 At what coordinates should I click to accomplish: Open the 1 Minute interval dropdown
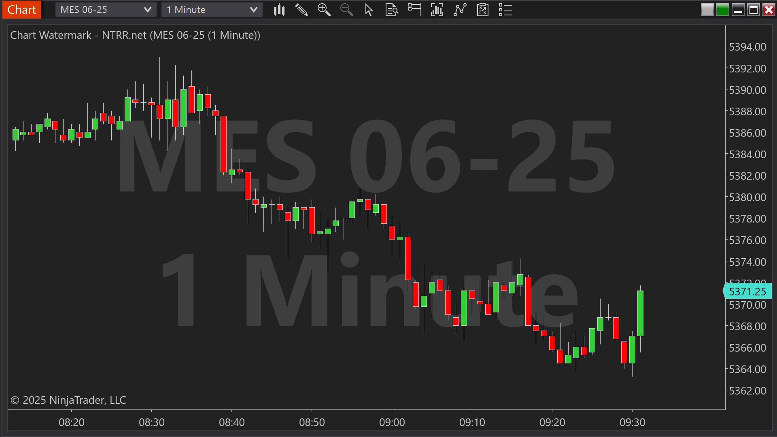(206, 9)
